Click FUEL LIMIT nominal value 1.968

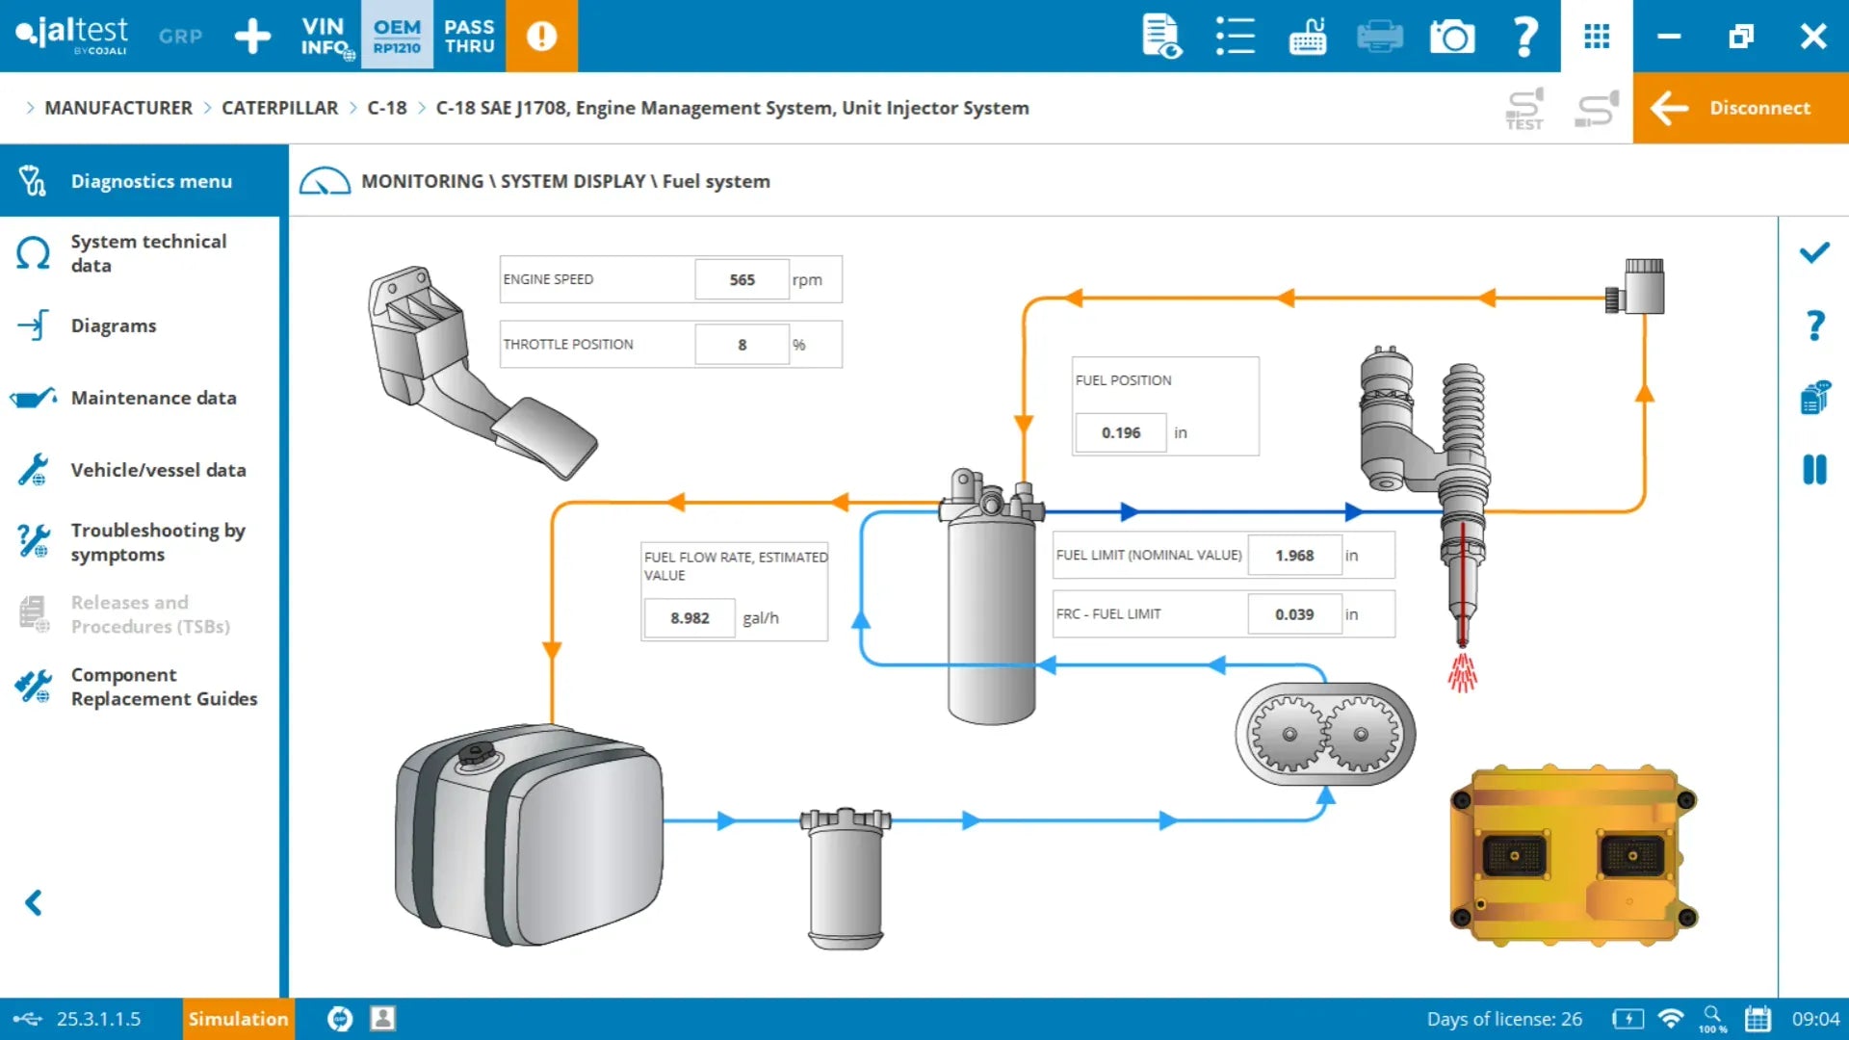1294,556
